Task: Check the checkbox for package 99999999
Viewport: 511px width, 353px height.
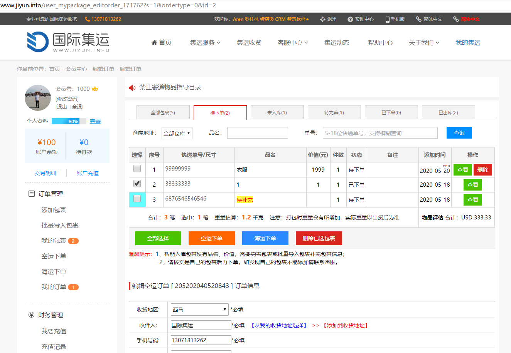Action: click(137, 169)
